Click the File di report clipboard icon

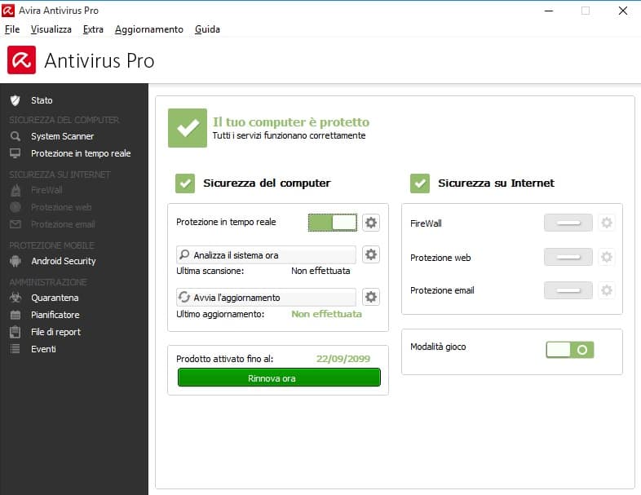[15, 332]
